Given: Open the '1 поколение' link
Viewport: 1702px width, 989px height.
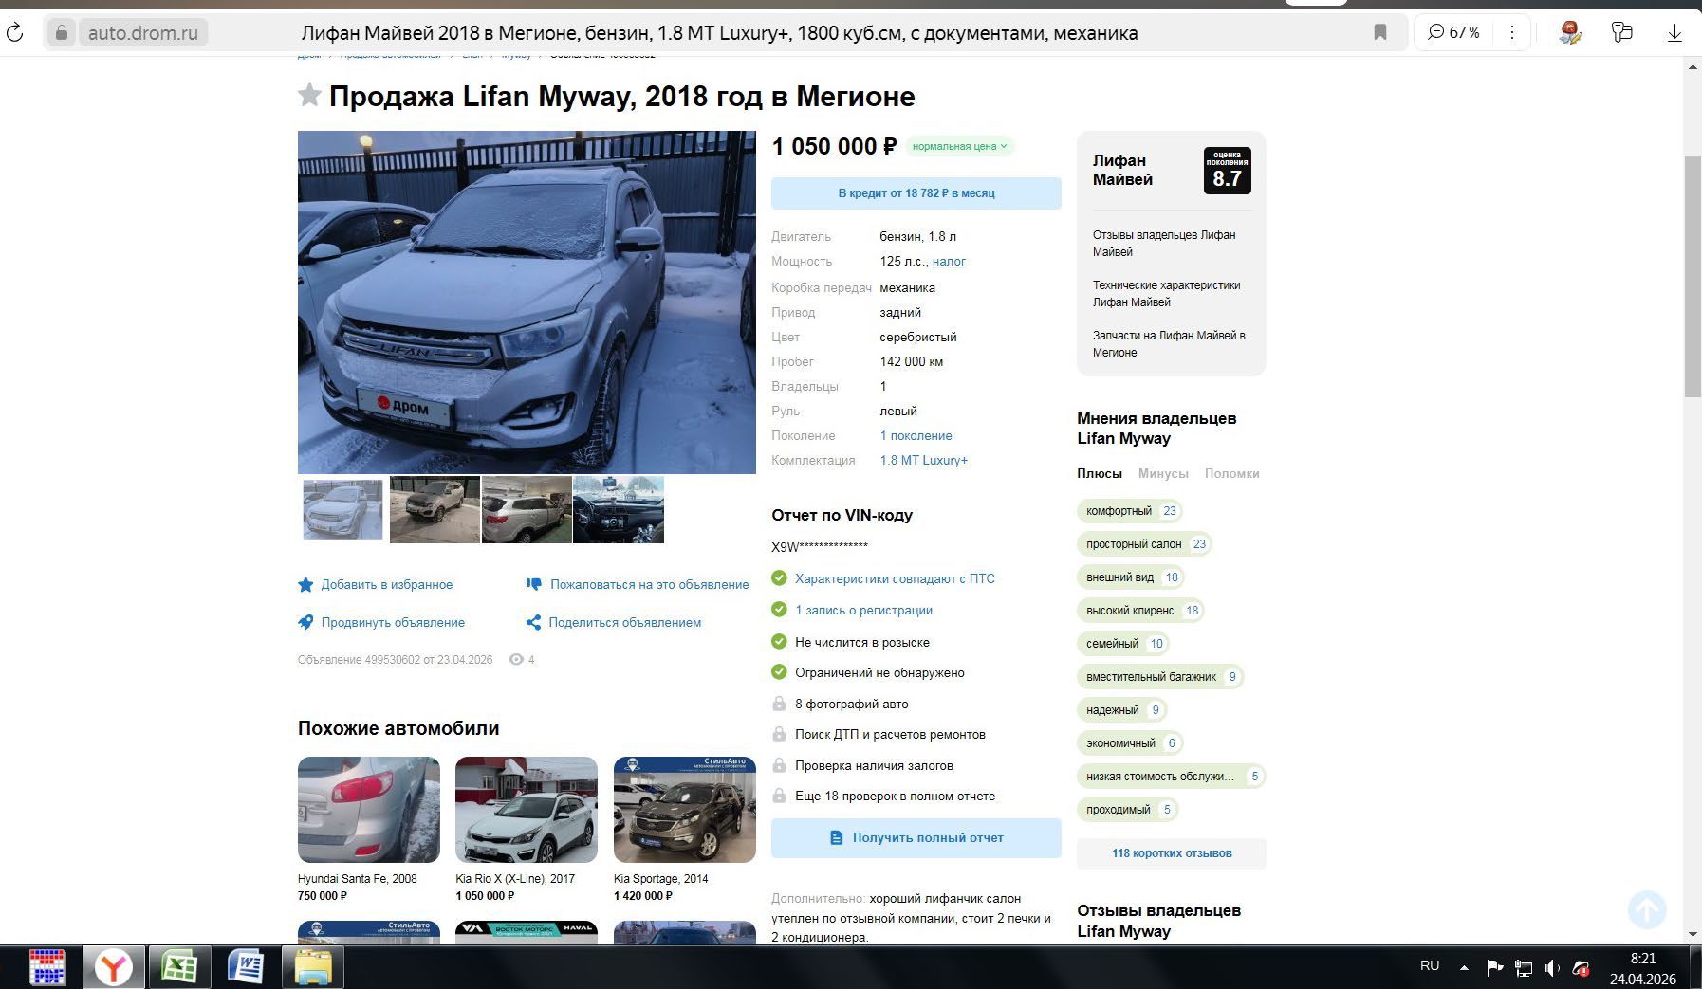Looking at the screenshot, I should click(x=916, y=436).
